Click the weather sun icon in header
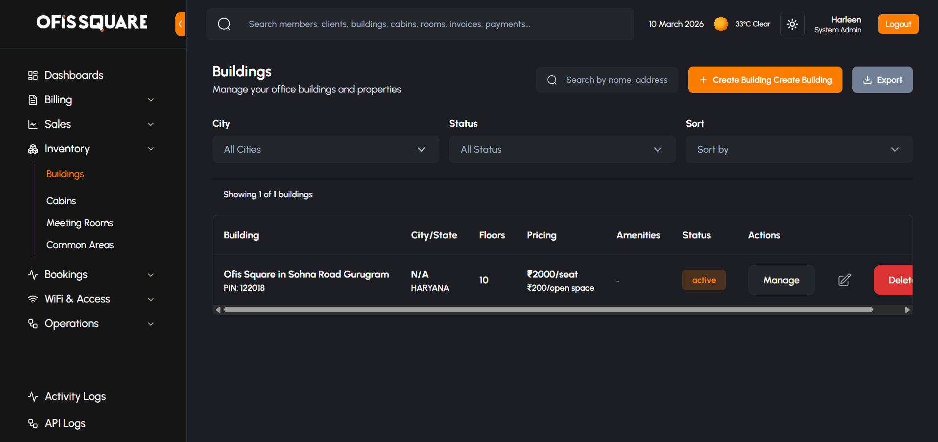This screenshot has height=442, width=938. [721, 24]
